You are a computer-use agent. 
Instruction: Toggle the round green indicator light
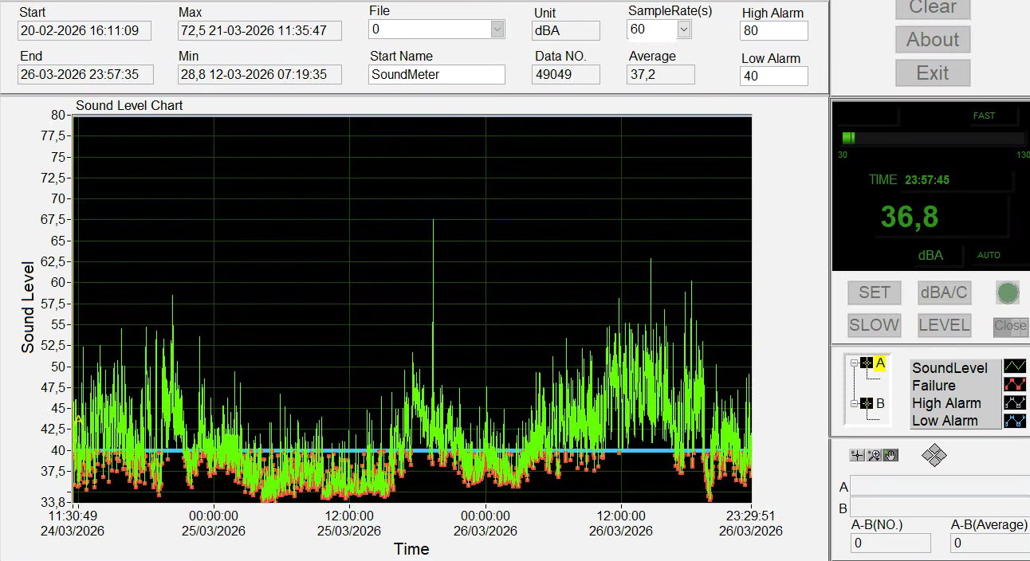pos(1008,292)
